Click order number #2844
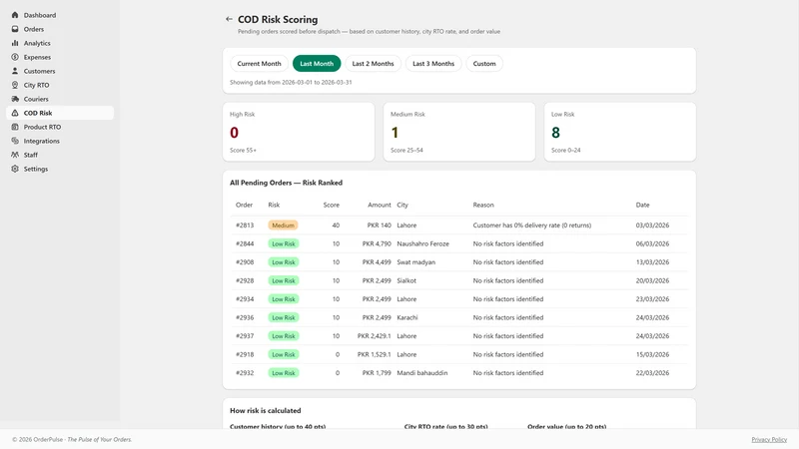 [245, 243]
